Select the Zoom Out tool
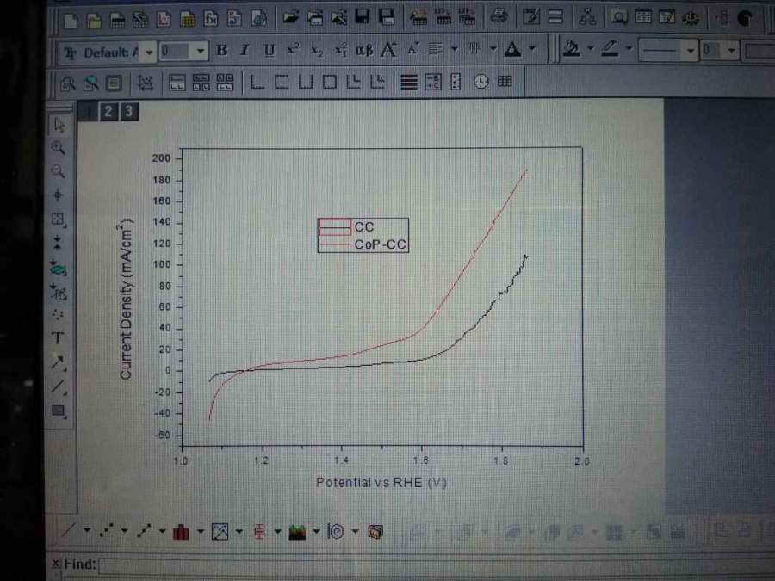Viewport: 775px width, 581px height. pos(58,171)
